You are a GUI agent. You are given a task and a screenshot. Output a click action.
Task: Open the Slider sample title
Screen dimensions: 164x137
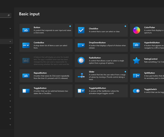(92, 72)
